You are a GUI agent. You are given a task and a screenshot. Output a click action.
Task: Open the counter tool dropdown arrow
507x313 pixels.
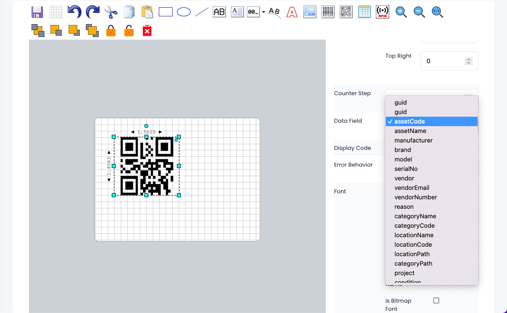click(264, 12)
